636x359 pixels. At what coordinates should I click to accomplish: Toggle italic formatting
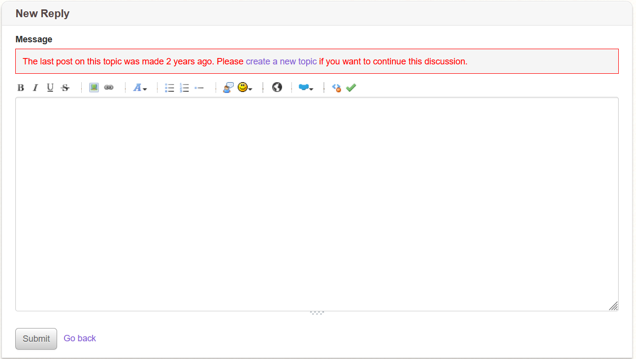click(x=35, y=88)
